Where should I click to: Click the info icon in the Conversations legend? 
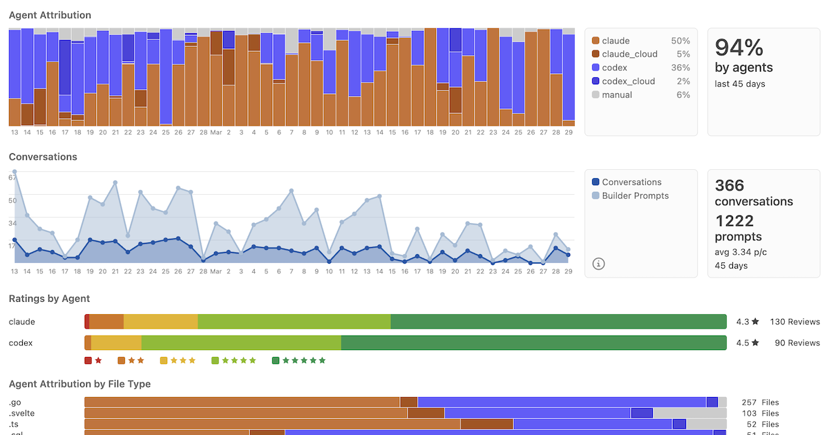click(599, 263)
